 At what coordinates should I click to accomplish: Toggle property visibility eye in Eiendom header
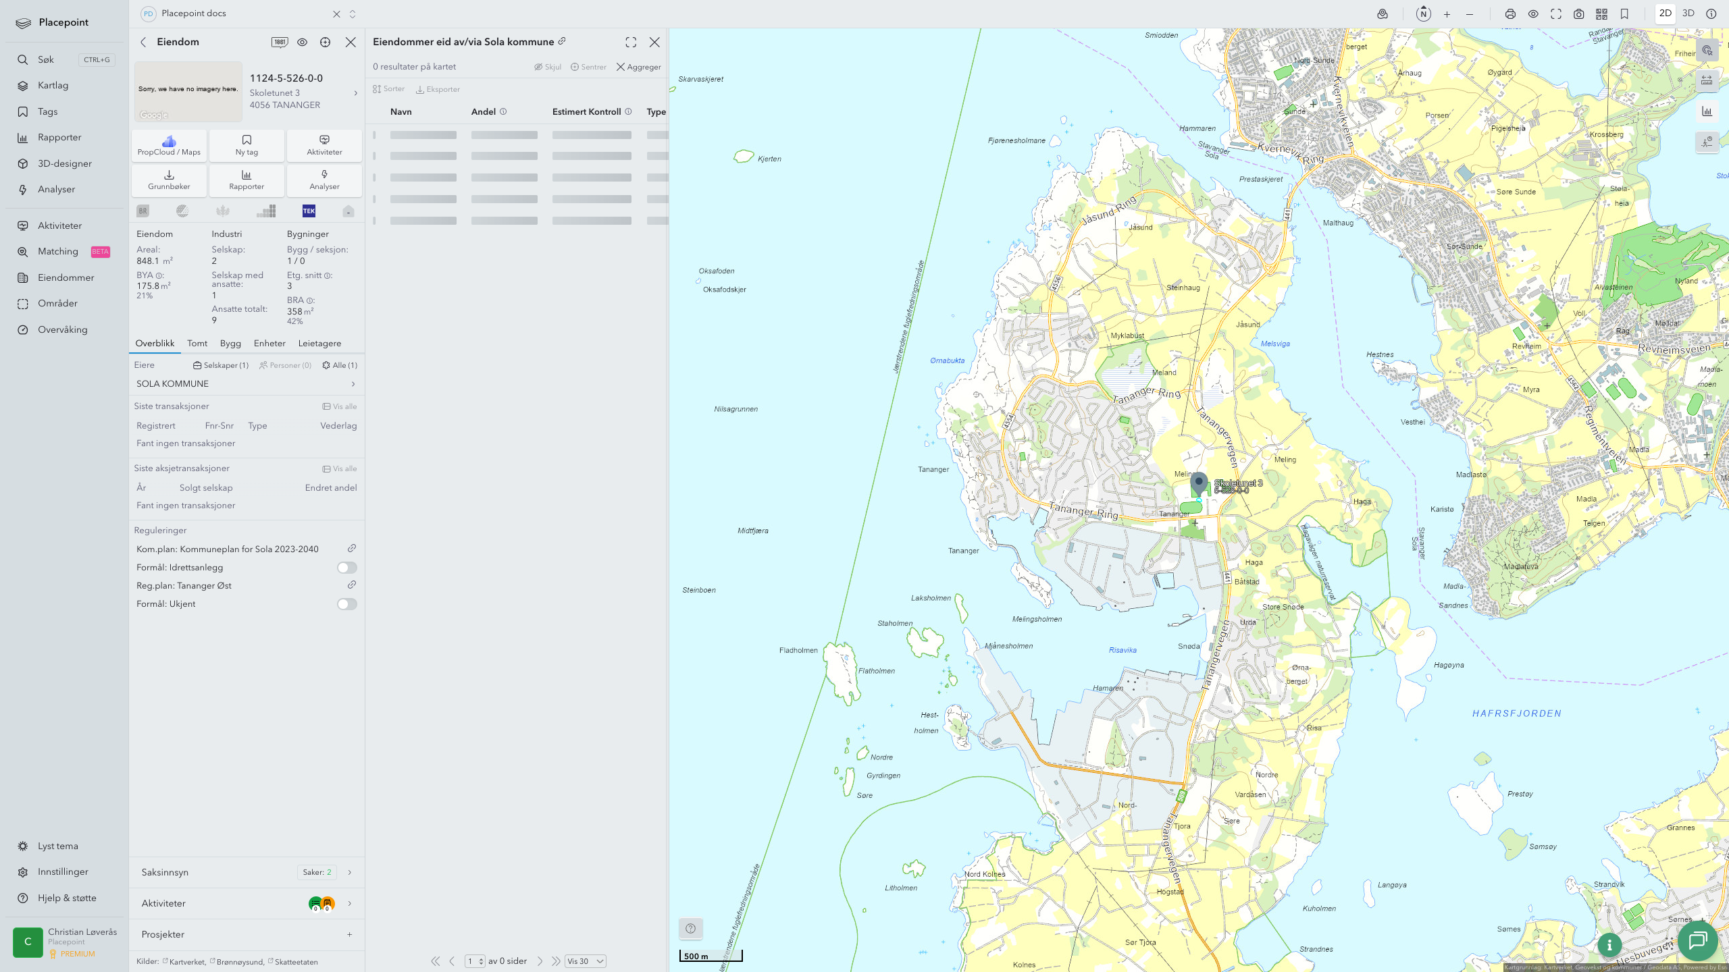tap(302, 42)
